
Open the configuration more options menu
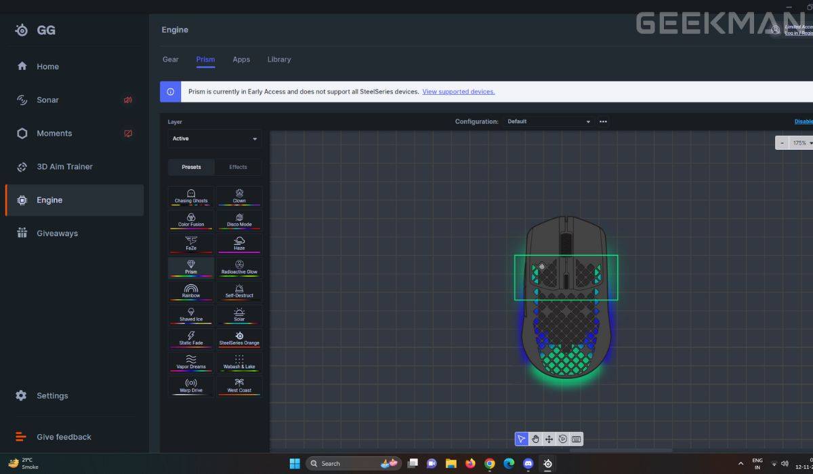click(603, 121)
